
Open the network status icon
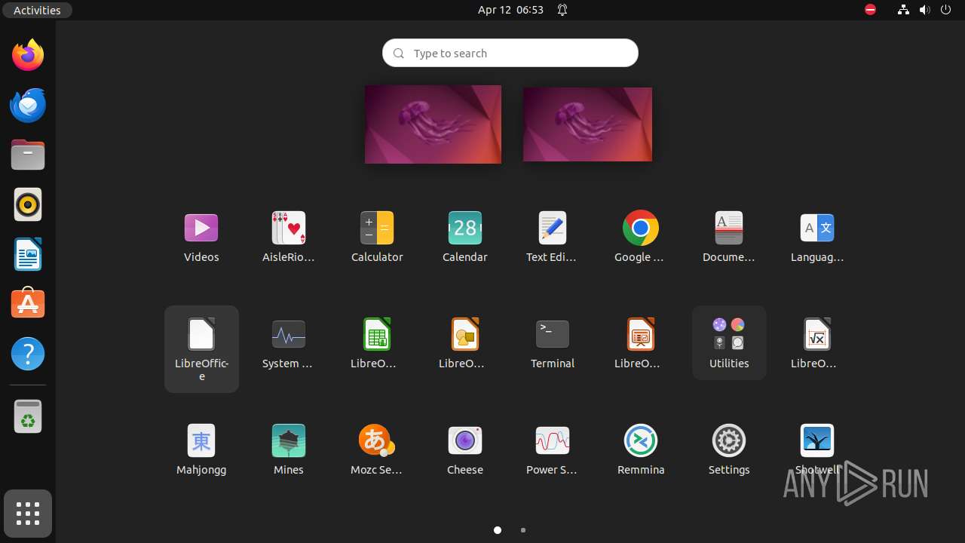[x=903, y=10]
